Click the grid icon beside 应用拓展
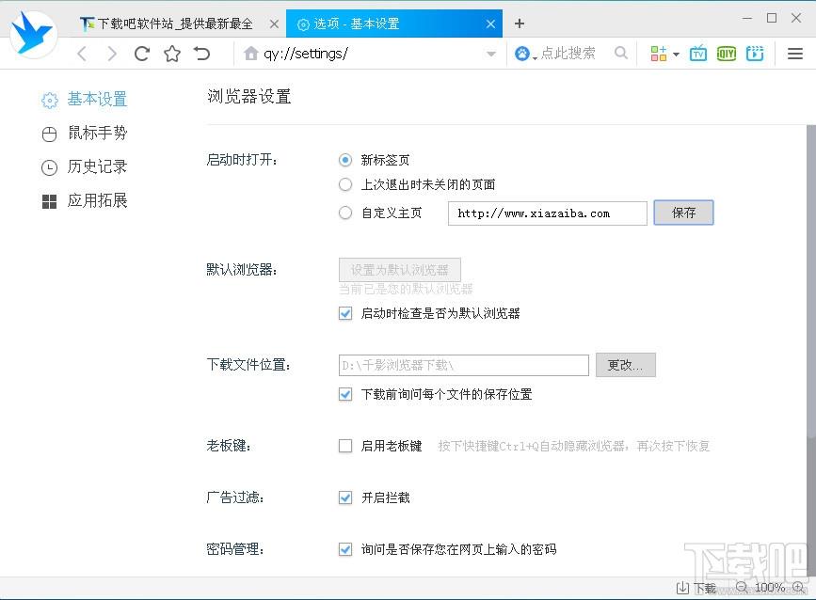Image resolution: width=816 pixels, height=600 pixels. 49,202
